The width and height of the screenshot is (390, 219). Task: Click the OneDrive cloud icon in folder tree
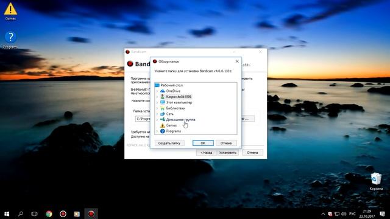click(163, 91)
